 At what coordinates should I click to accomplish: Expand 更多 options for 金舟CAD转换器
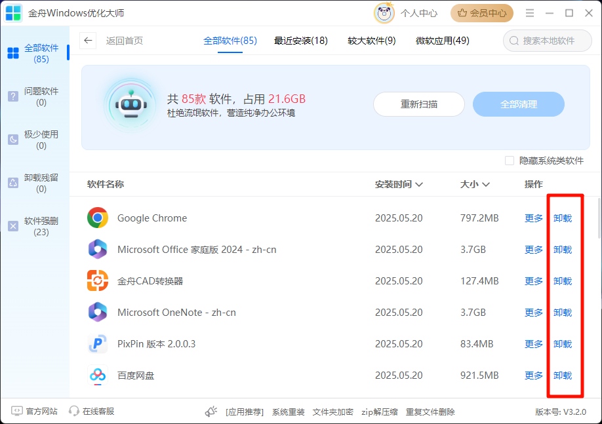coord(534,281)
